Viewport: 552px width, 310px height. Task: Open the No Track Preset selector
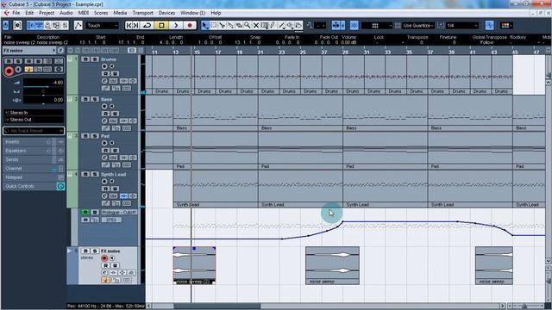tap(34, 131)
